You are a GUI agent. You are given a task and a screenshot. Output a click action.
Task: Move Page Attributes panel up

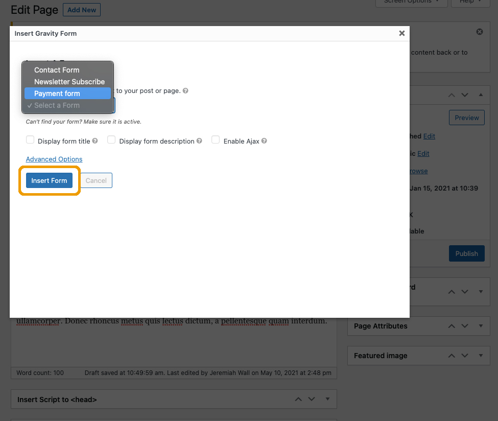(452, 326)
